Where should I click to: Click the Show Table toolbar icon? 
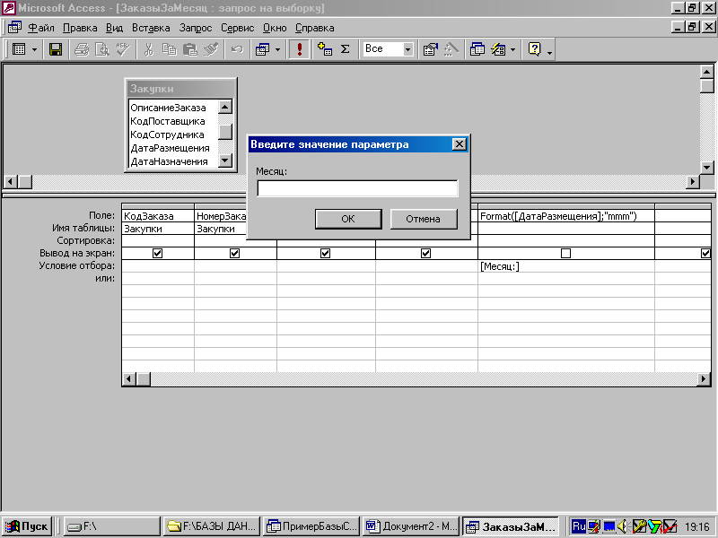click(325, 49)
